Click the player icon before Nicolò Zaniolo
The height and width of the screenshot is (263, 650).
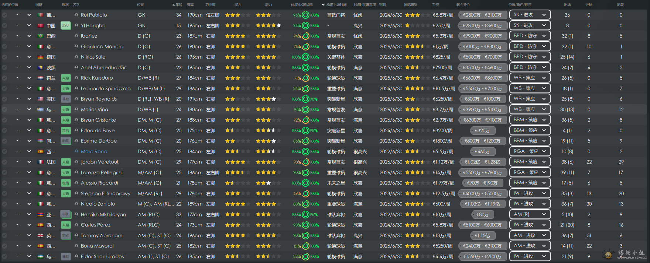coord(76,204)
